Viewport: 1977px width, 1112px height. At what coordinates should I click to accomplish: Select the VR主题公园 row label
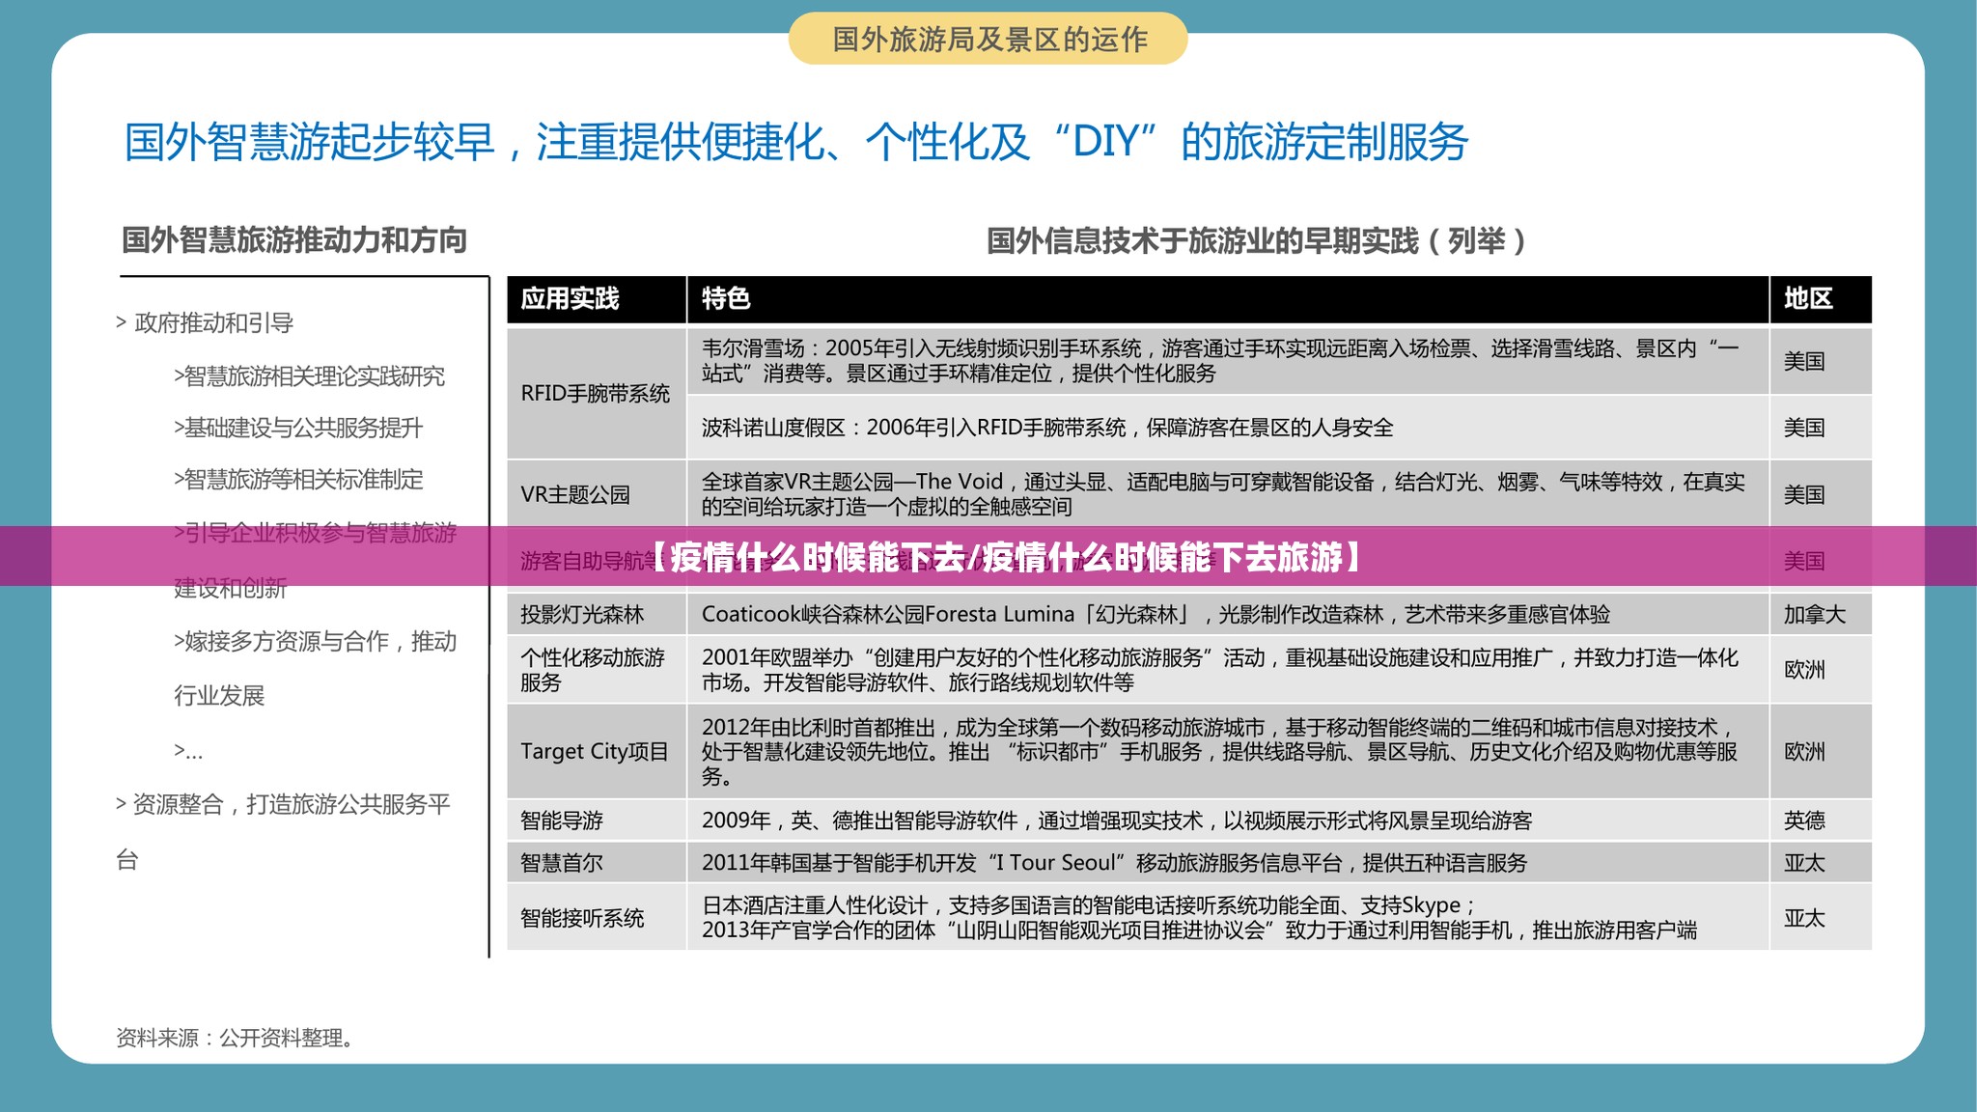click(575, 495)
